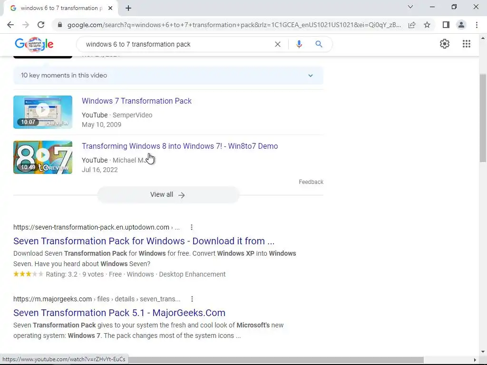Click scroll-down arrow of vertical scrollbar

point(483,352)
